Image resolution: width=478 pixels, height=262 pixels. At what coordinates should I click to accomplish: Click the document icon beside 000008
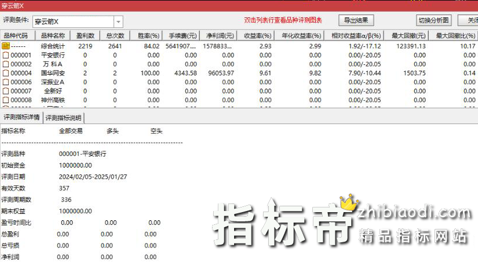(6, 100)
